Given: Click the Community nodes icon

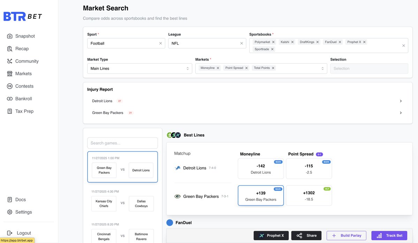Looking at the screenshot, I should (x=10, y=61).
